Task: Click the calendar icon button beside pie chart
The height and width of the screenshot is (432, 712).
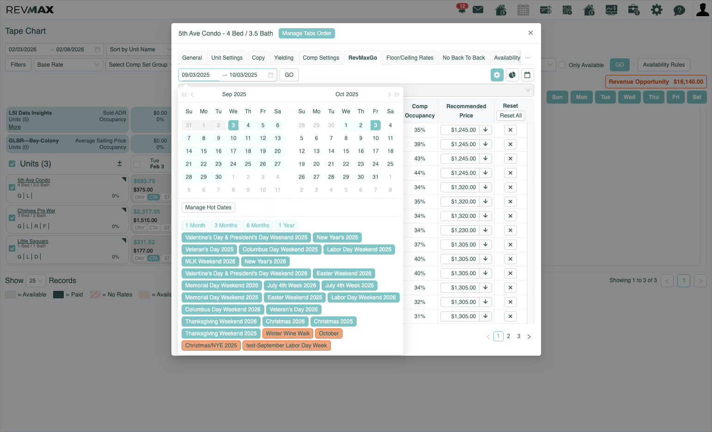Action: 527,75
